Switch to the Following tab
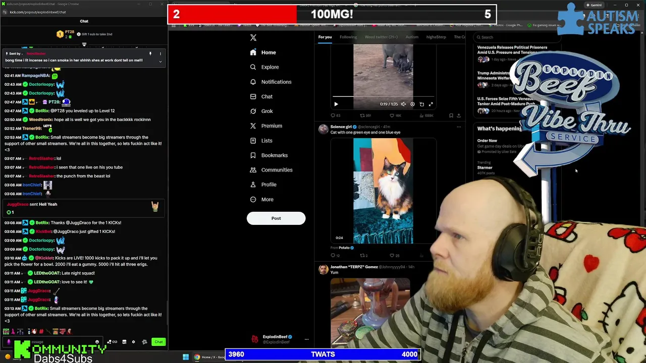This screenshot has height=363, width=646. pos(348,37)
